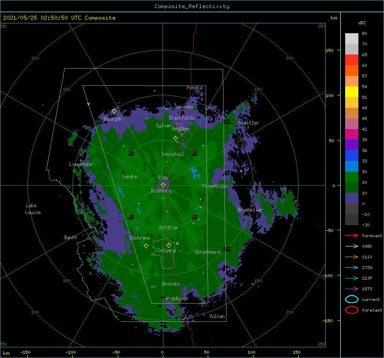
Task: Pick the slate purple swatch above 0 dBZ
Action: tap(352, 198)
